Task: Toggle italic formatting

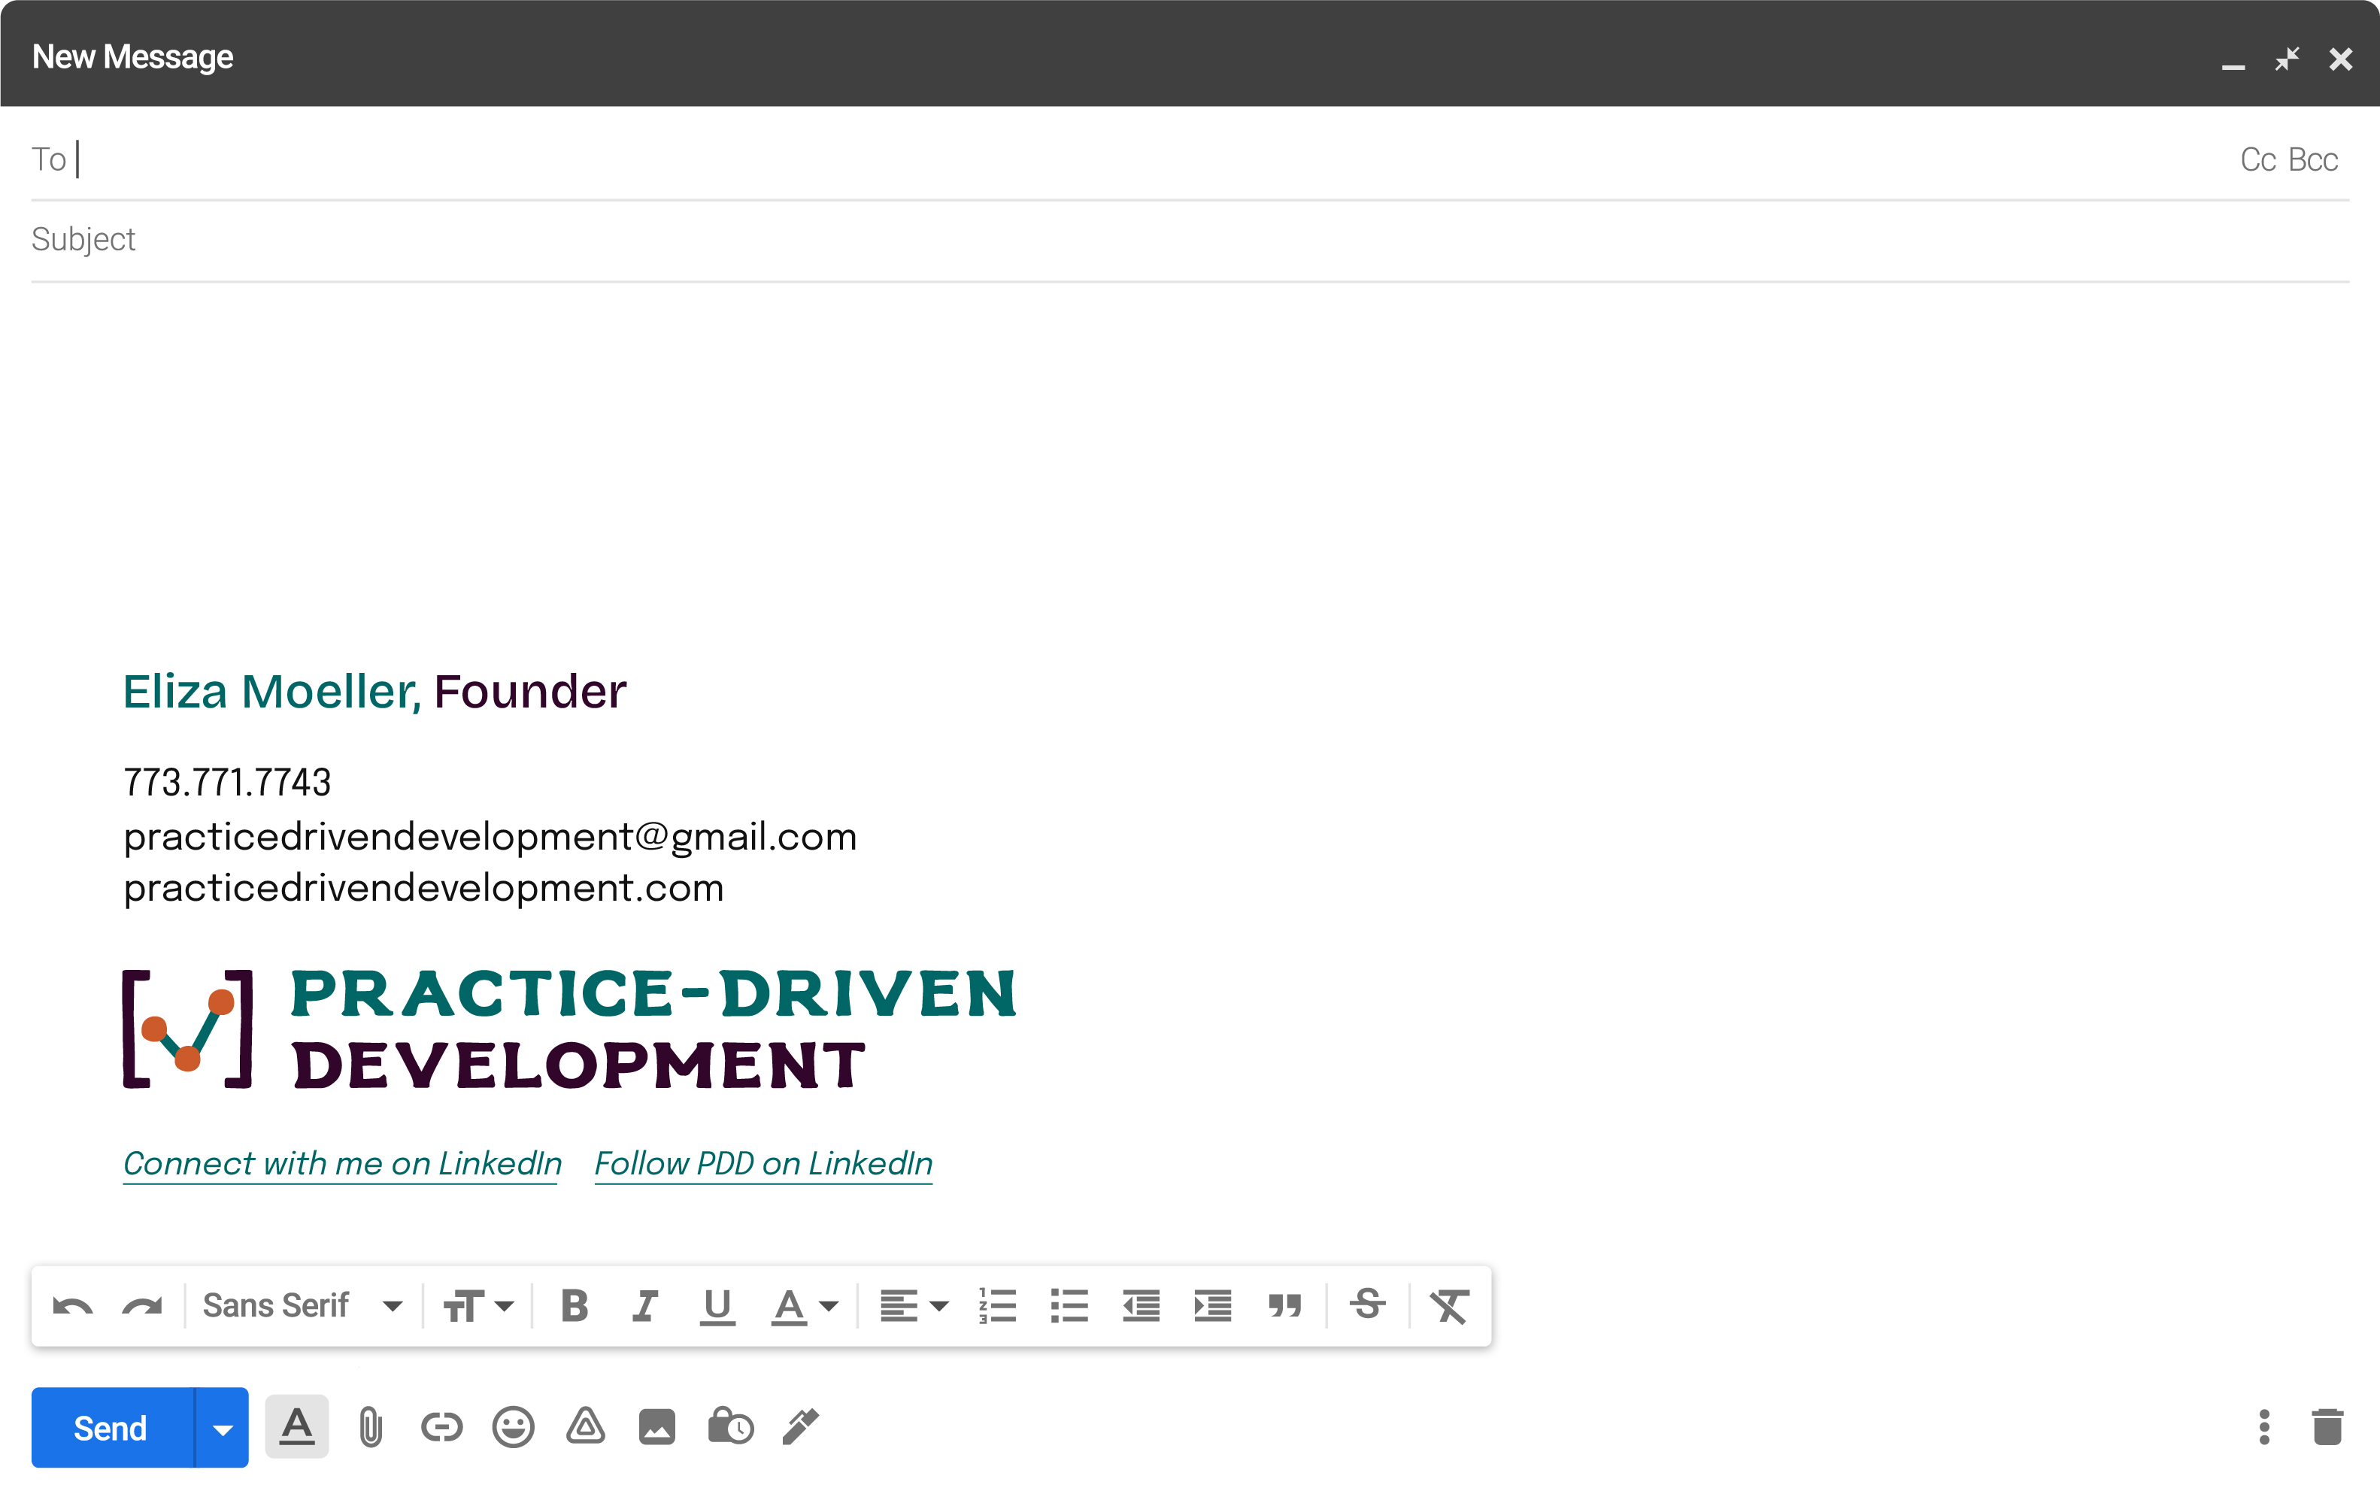Action: (x=644, y=1305)
